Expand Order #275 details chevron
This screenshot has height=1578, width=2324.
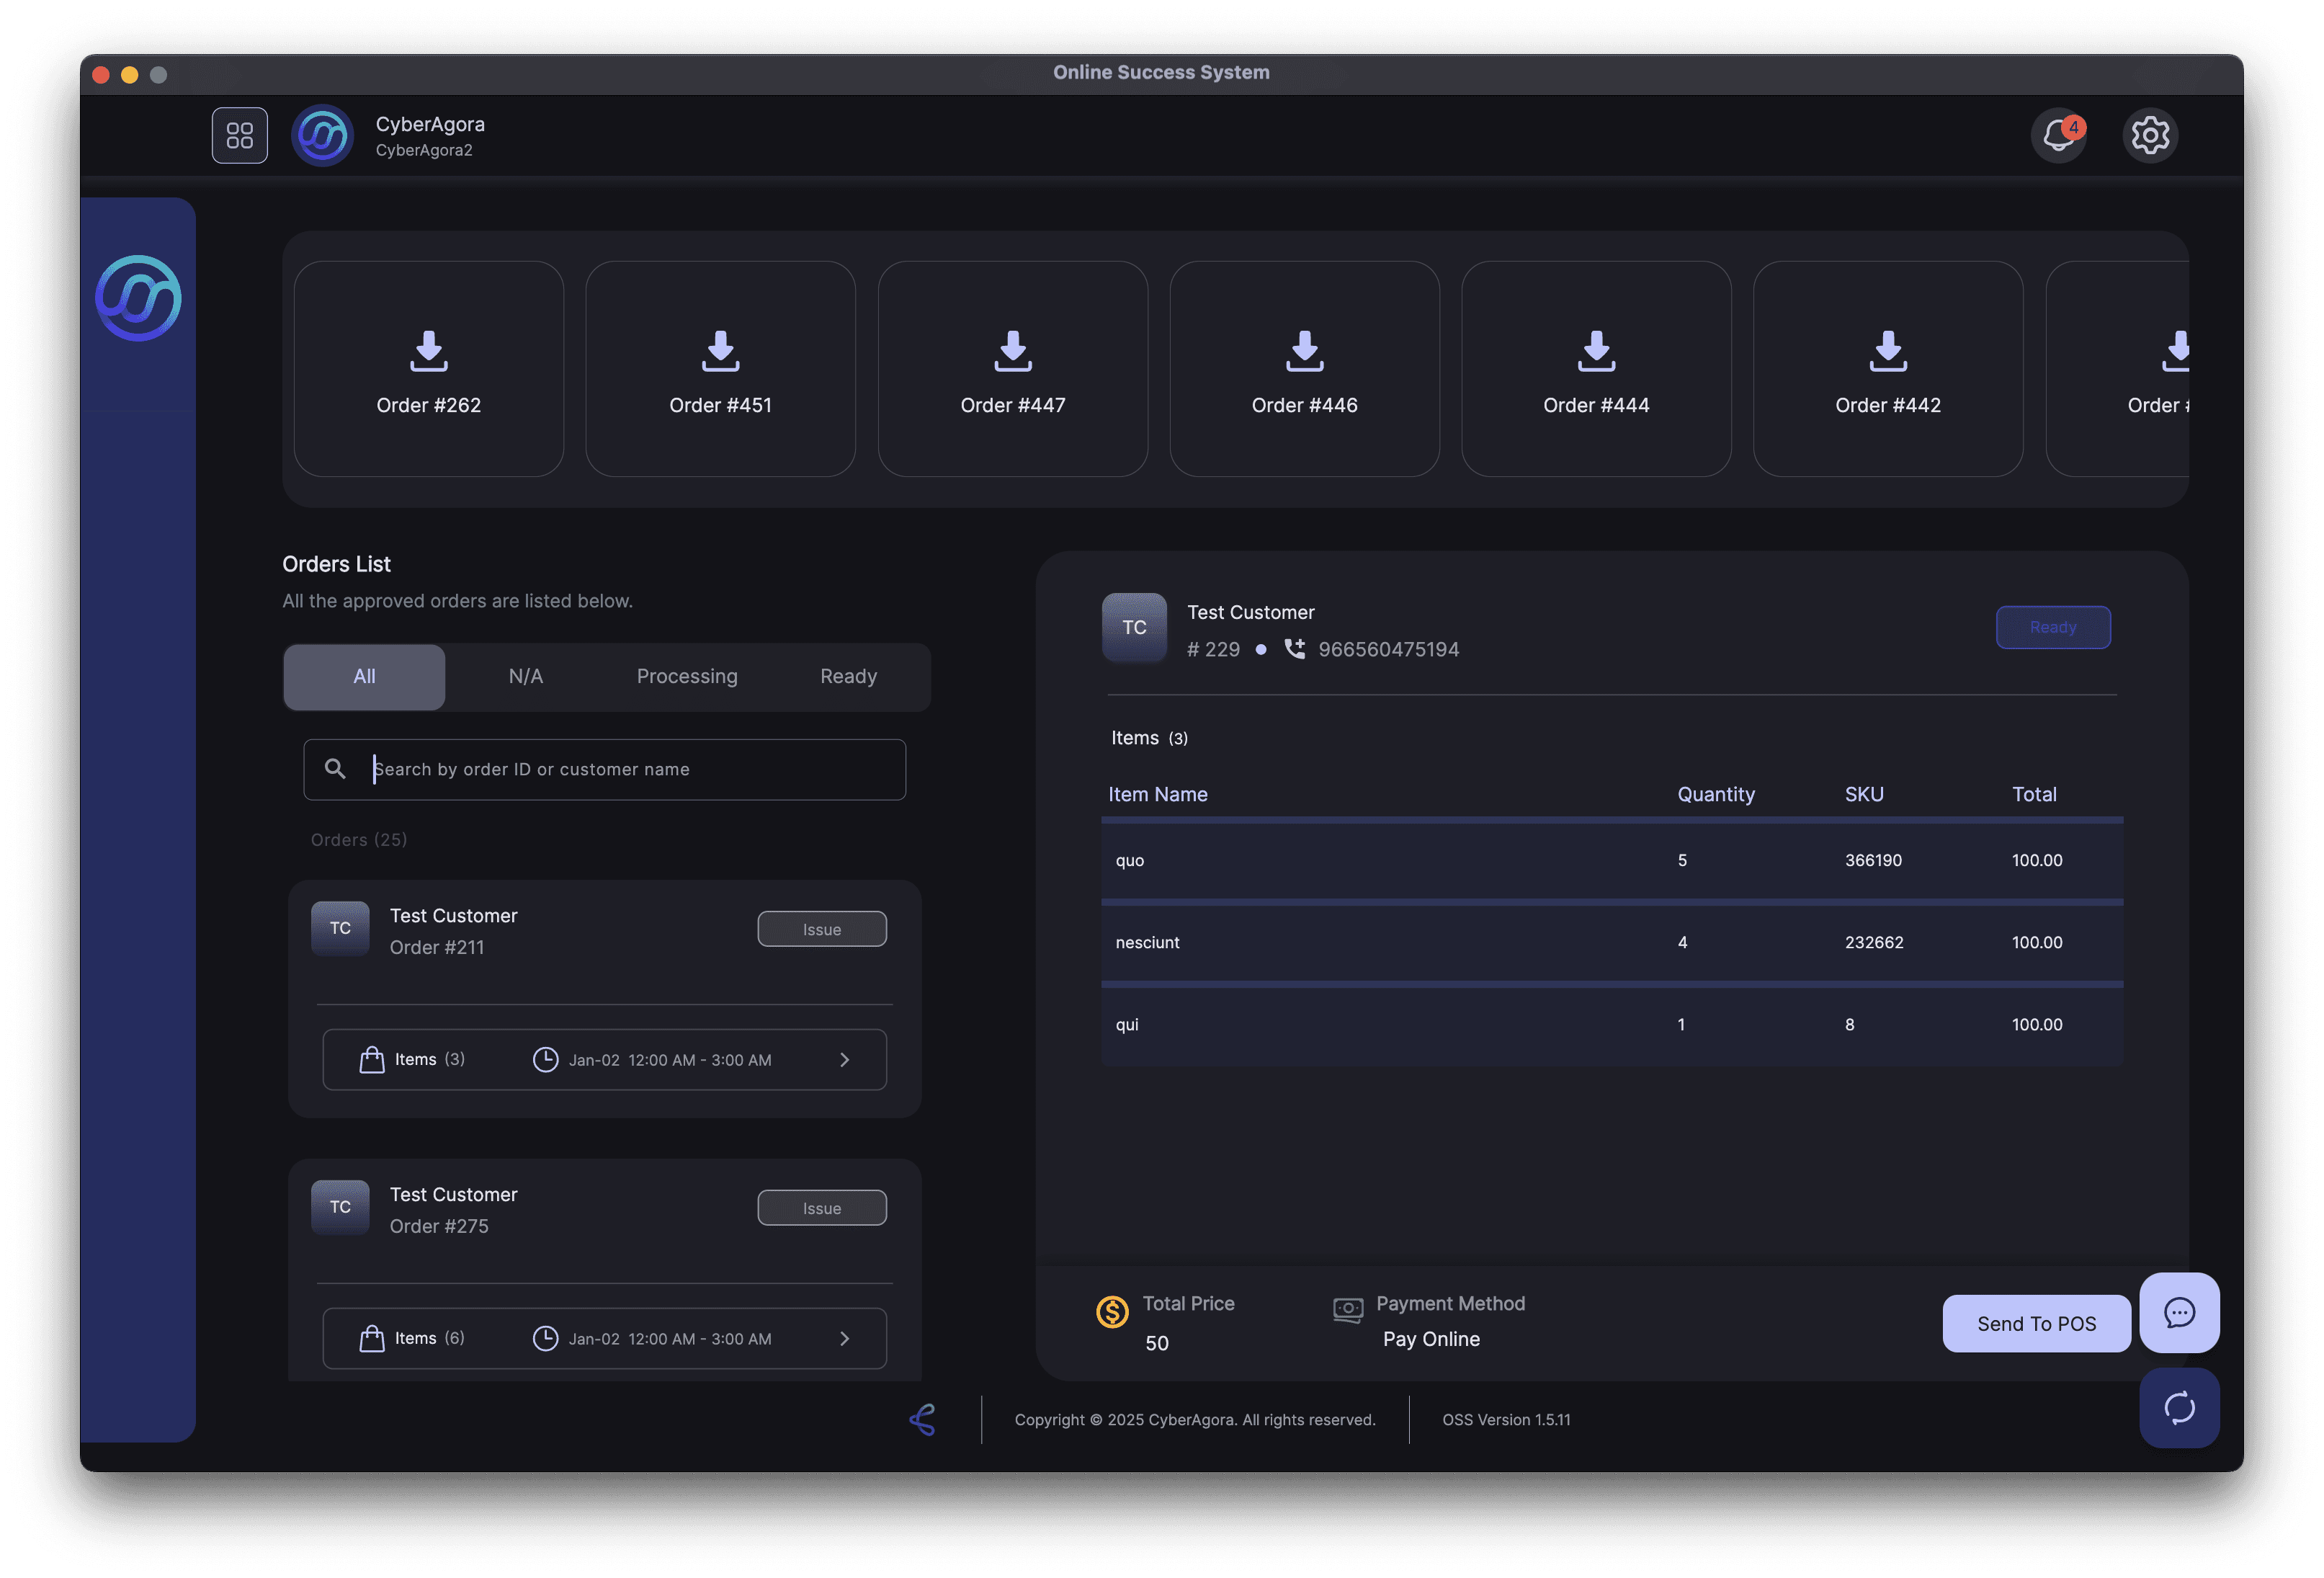844,1338
